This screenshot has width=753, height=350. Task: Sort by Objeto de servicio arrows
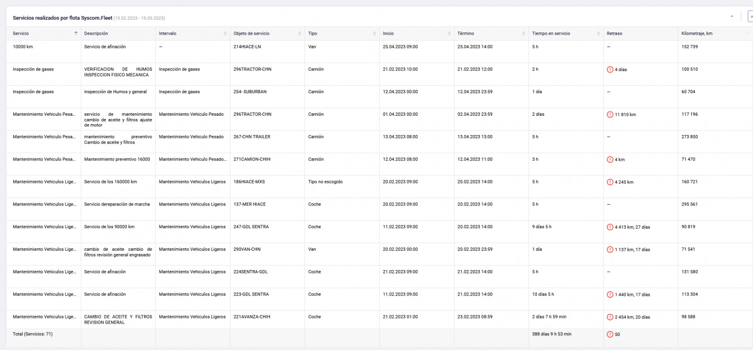(x=299, y=33)
